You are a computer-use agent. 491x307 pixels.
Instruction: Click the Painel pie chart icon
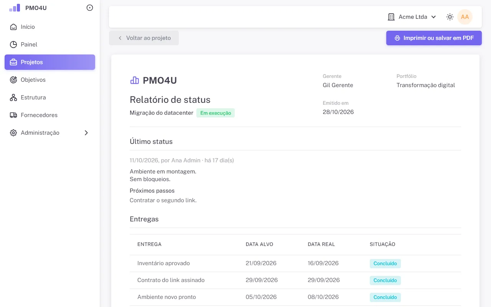click(x=13, y=45)
